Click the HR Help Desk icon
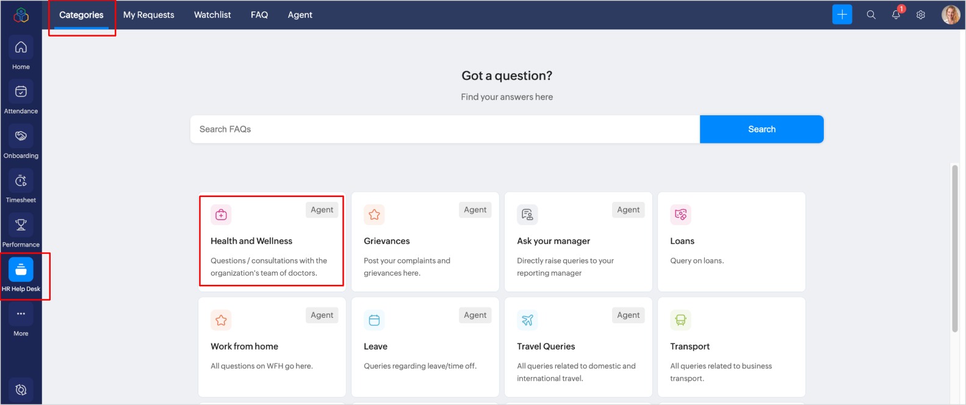 click(21, 270)
